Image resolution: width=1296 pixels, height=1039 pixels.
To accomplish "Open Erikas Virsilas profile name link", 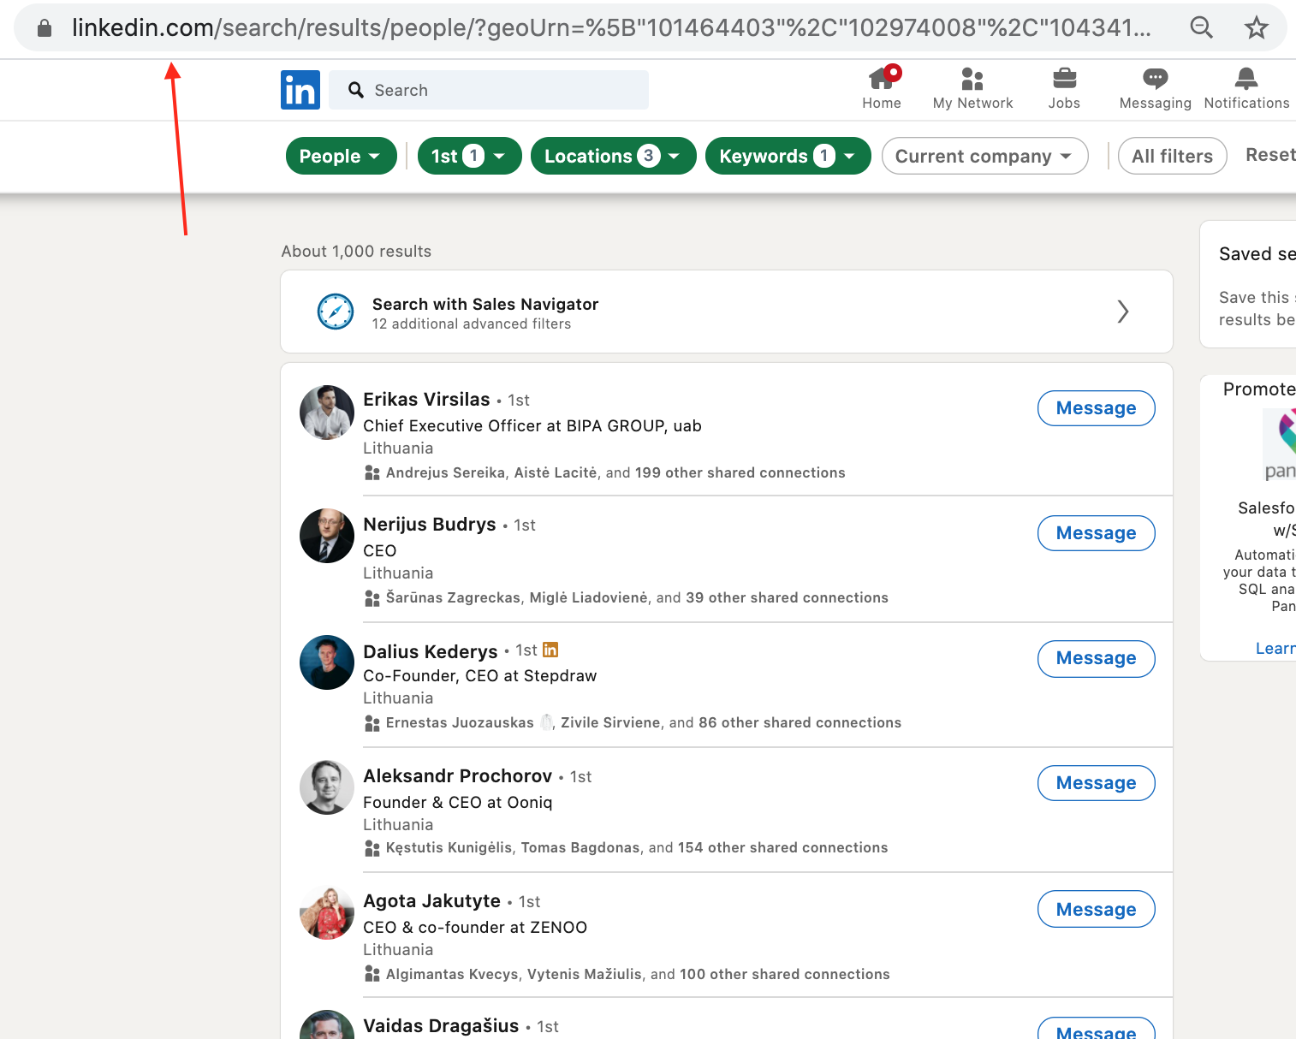I will click(426, 400).
